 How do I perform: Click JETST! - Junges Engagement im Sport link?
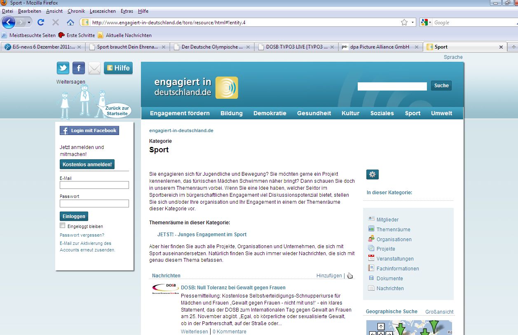pyautogui.click(x=202, y=235)
